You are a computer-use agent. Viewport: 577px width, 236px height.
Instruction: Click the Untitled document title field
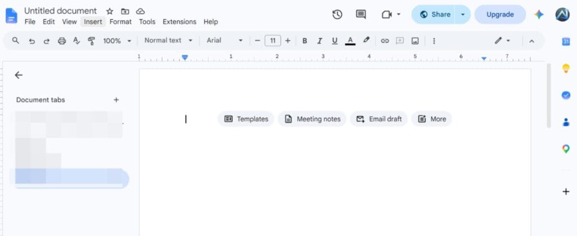[x=60, y=11]
